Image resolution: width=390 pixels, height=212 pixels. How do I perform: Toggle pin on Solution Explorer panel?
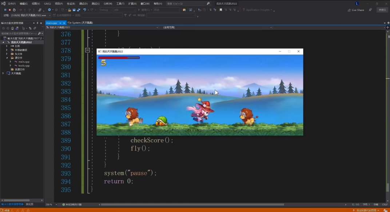tap(37, 23)
